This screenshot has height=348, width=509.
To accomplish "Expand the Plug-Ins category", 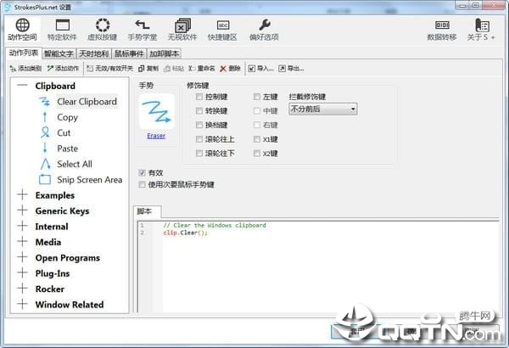I will click(22, 273).
